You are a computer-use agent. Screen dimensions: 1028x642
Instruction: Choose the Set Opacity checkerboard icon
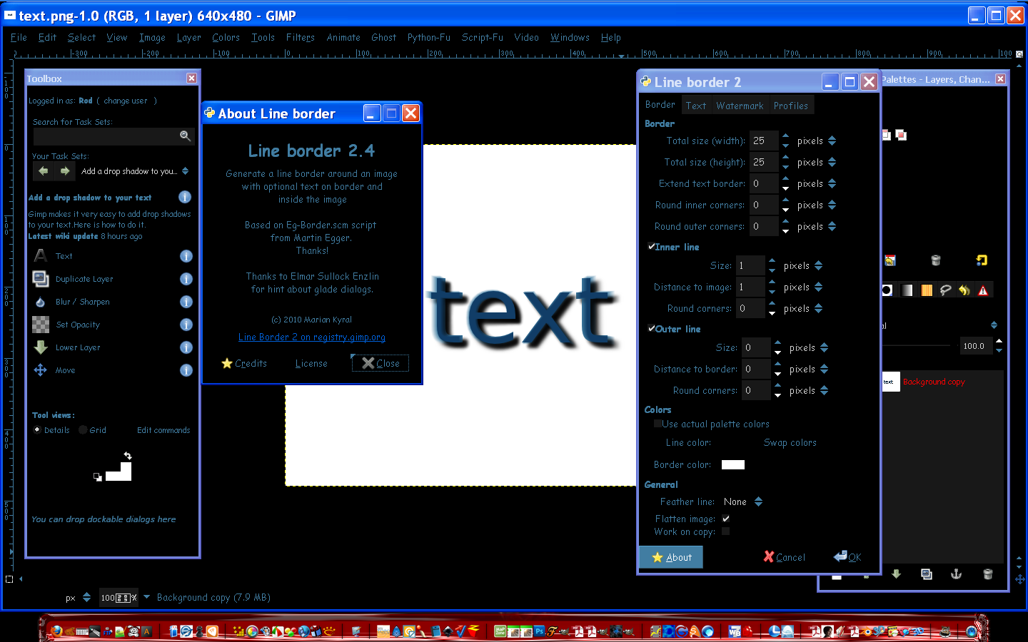pos(41,325)
